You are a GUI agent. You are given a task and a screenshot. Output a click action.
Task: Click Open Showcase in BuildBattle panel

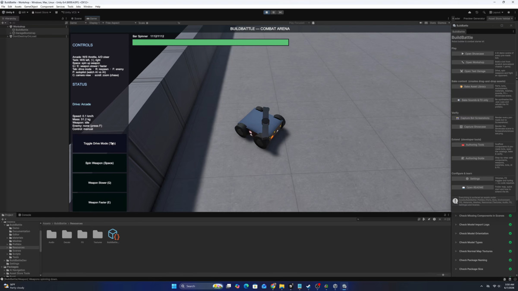(473, 54)
